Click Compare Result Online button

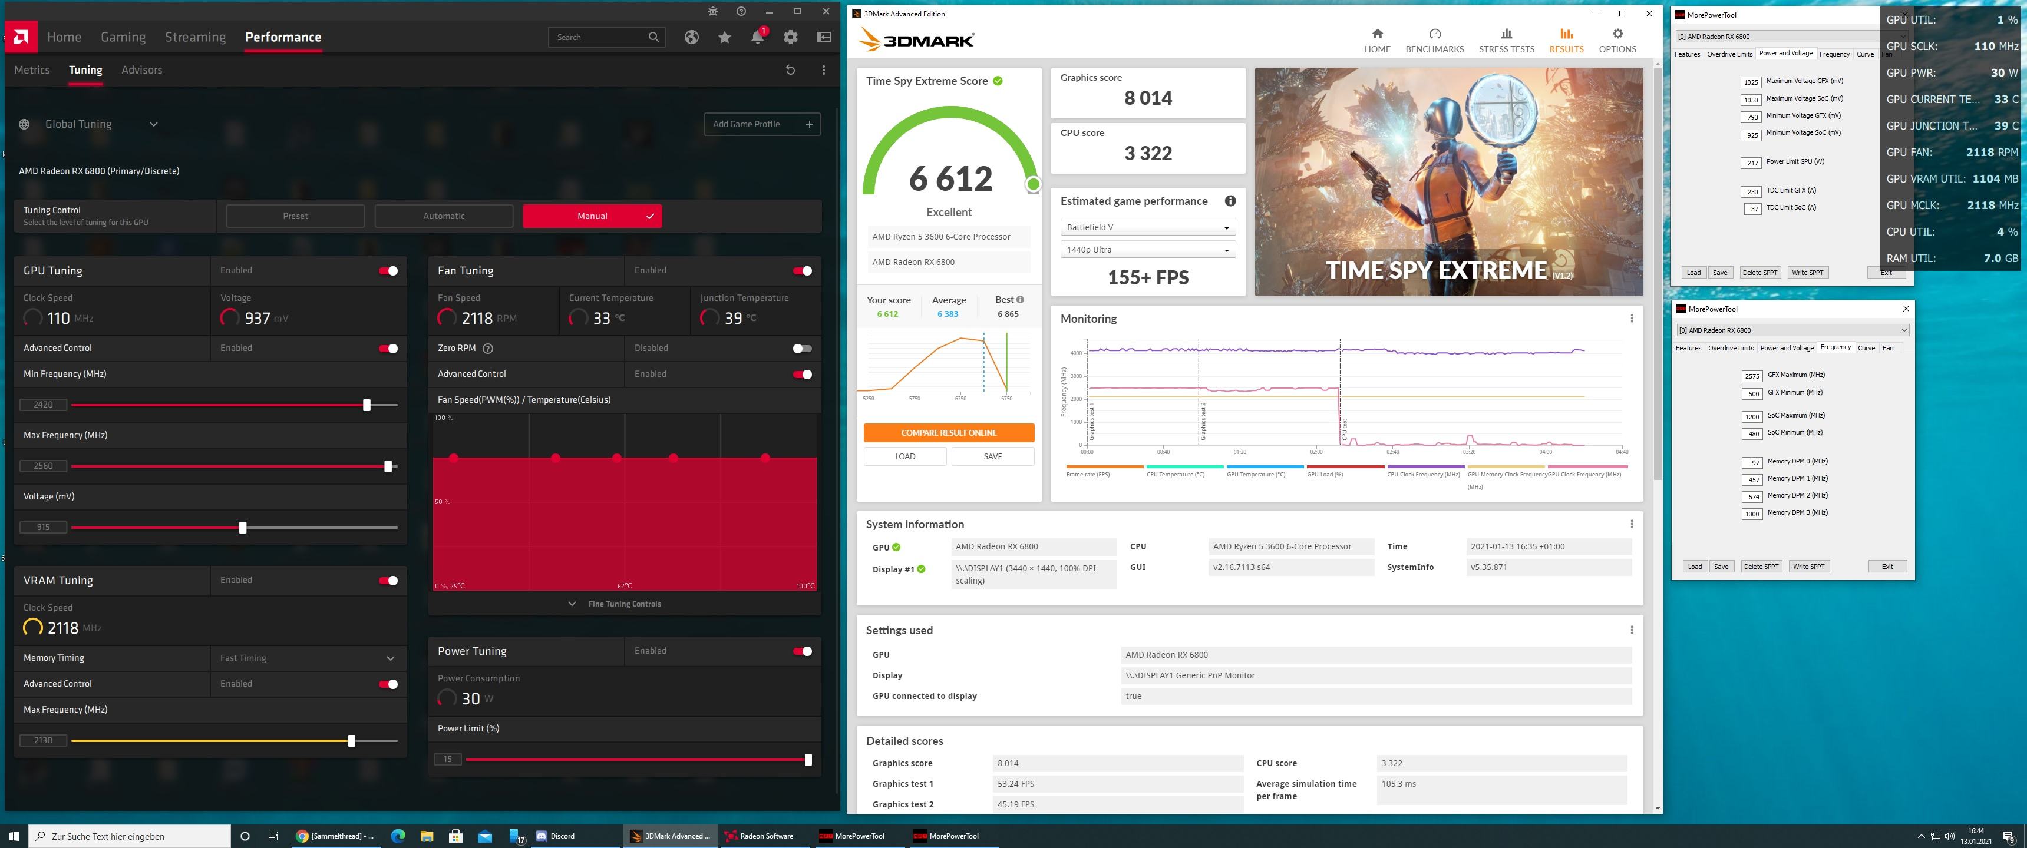click(948, 433)
